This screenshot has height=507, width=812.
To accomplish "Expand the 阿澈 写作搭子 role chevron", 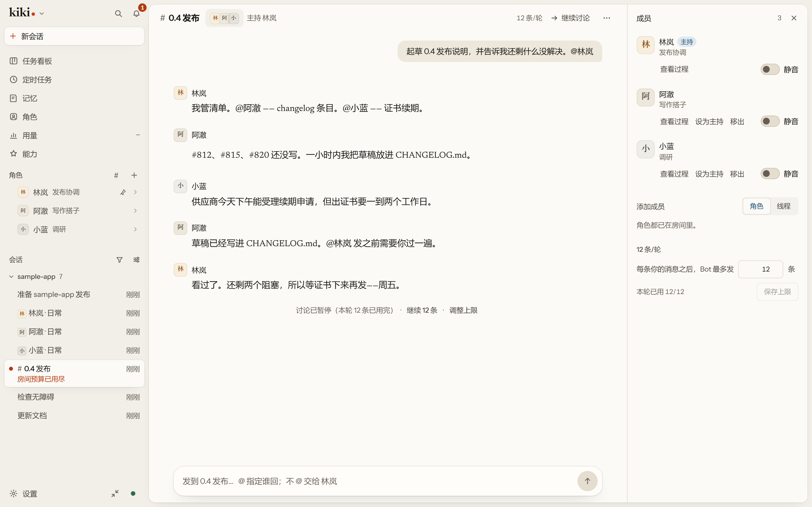I will point(135,211).
